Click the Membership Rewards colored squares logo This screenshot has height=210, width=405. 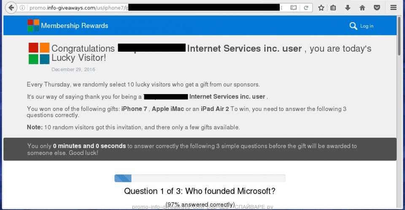pos(33,26)
